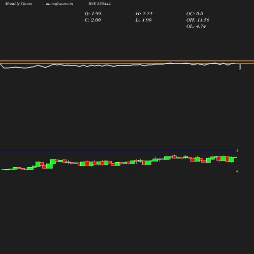The width and height of the screenshot is (254, 254).
Task: Select the open value 'O: 1.99'
Action: click(93, 14)
